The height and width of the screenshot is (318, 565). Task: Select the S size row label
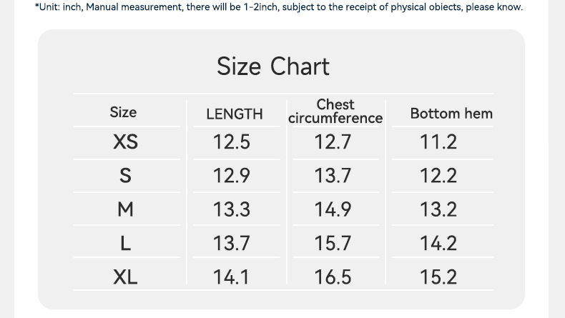125,176
